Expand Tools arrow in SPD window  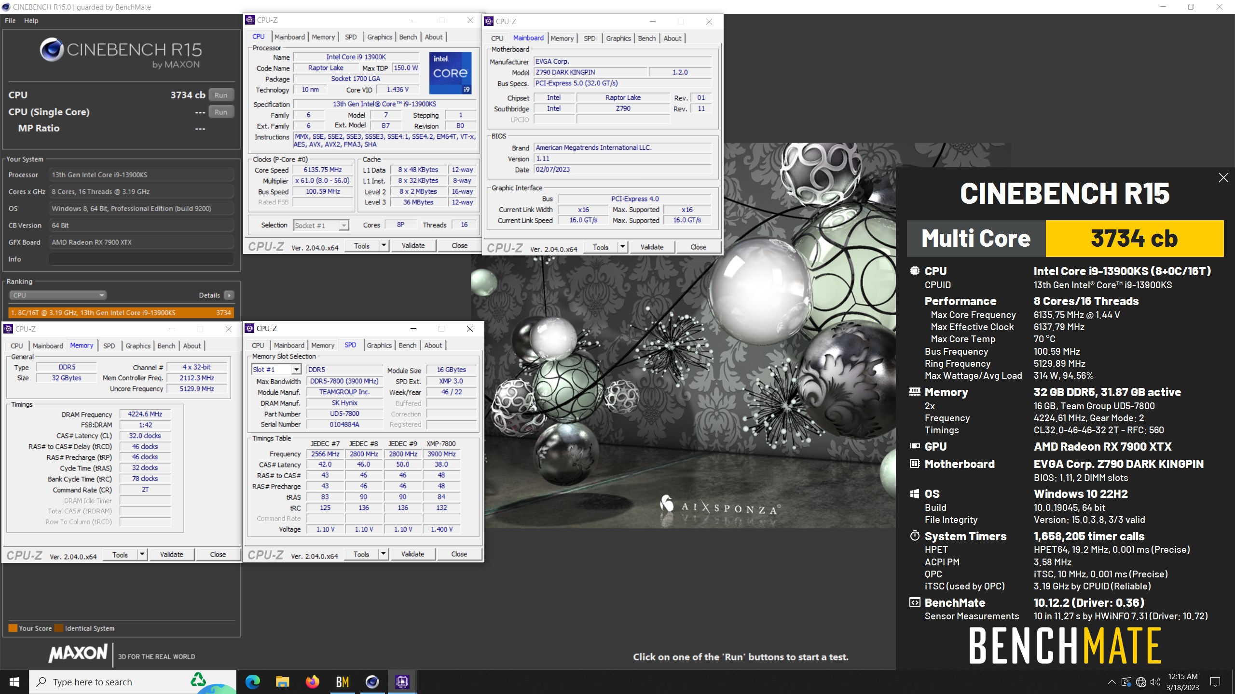[384, 554]
